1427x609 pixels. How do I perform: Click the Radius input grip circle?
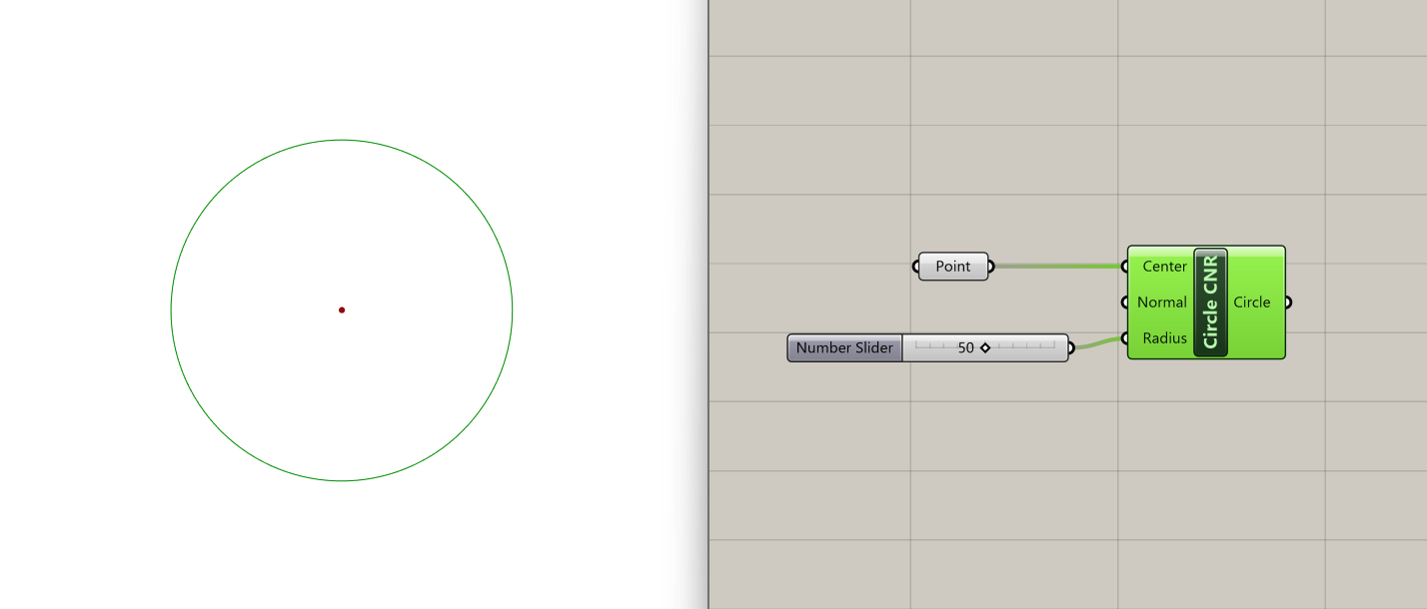(1125, 338)
